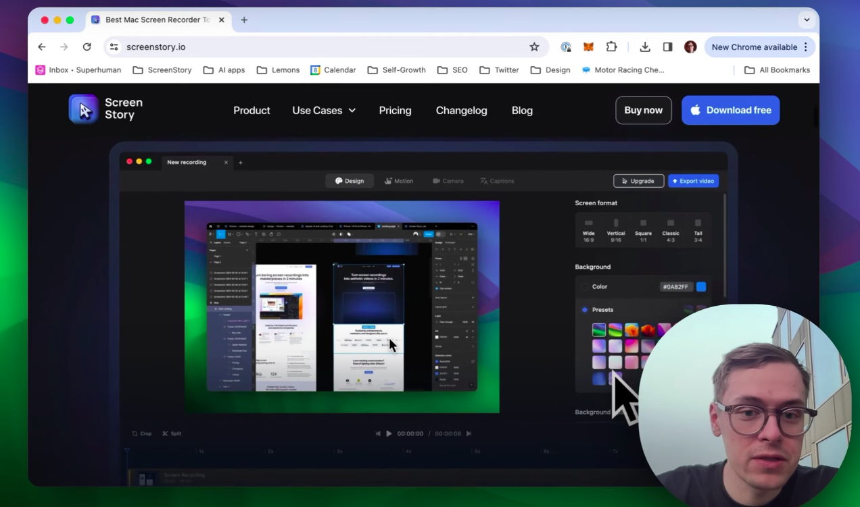Viewport: 860px width, 507px height.
Task: Close the Best Mac Screen Recorder tab
Action: click(221, 20)
